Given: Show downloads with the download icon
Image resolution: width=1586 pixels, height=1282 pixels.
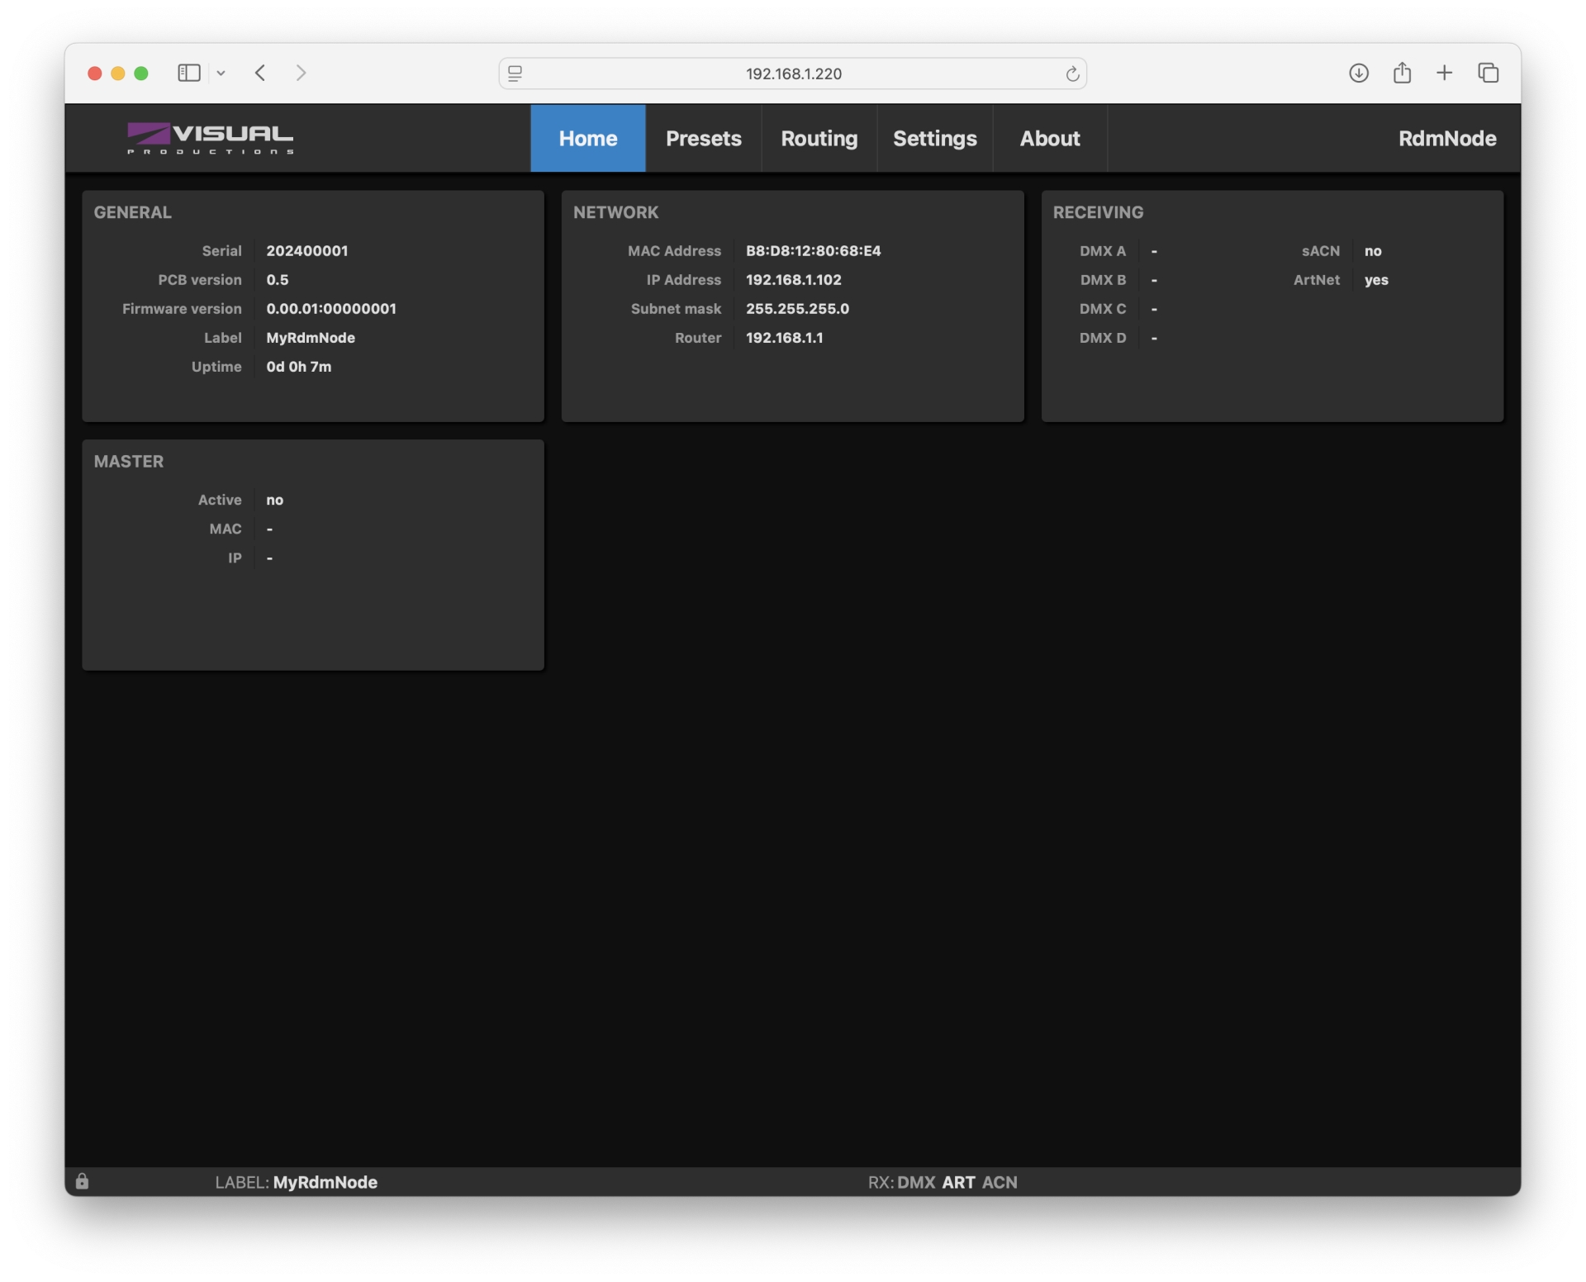Looking at the screenshot, I should 1358,73.
